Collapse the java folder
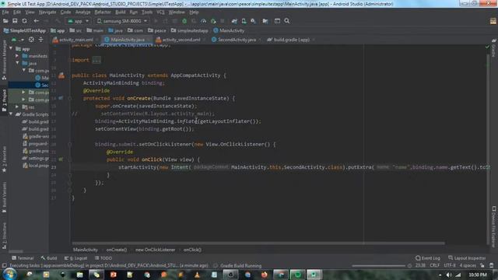 17,63
